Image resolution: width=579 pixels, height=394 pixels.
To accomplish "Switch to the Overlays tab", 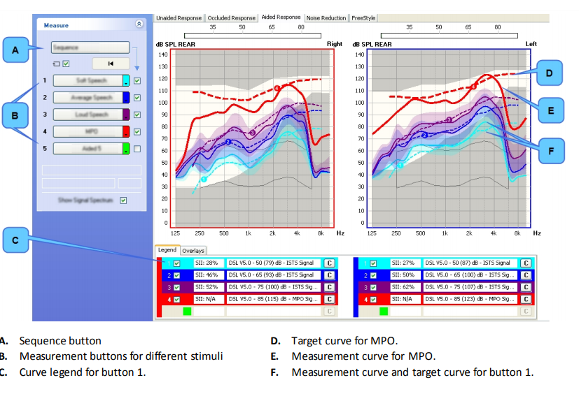I will coord(193,251).
